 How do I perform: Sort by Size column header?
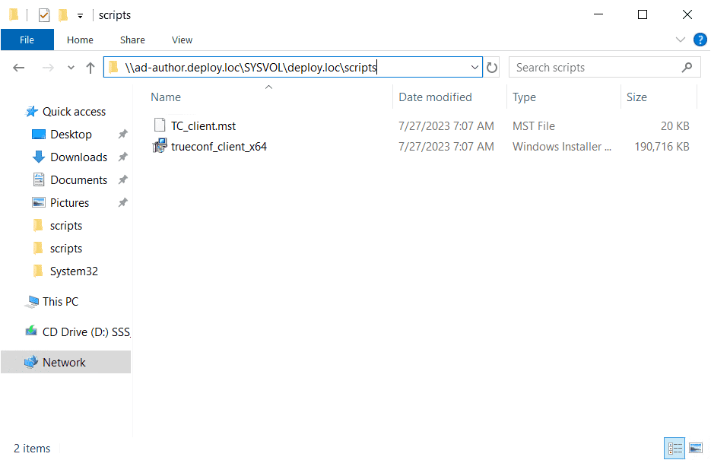pos(636,97)
